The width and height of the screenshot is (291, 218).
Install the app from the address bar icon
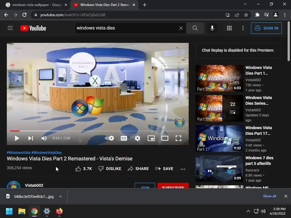228,15
